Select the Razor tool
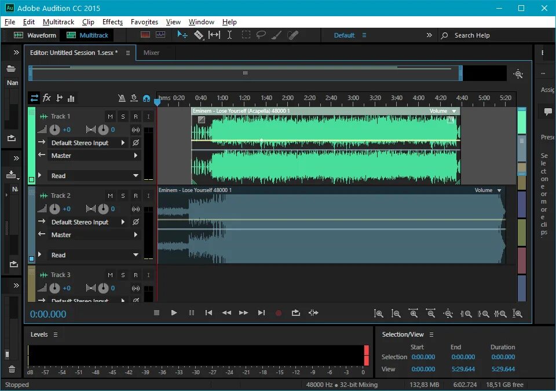This screenshot has height=391, width=556. point(199,35)
